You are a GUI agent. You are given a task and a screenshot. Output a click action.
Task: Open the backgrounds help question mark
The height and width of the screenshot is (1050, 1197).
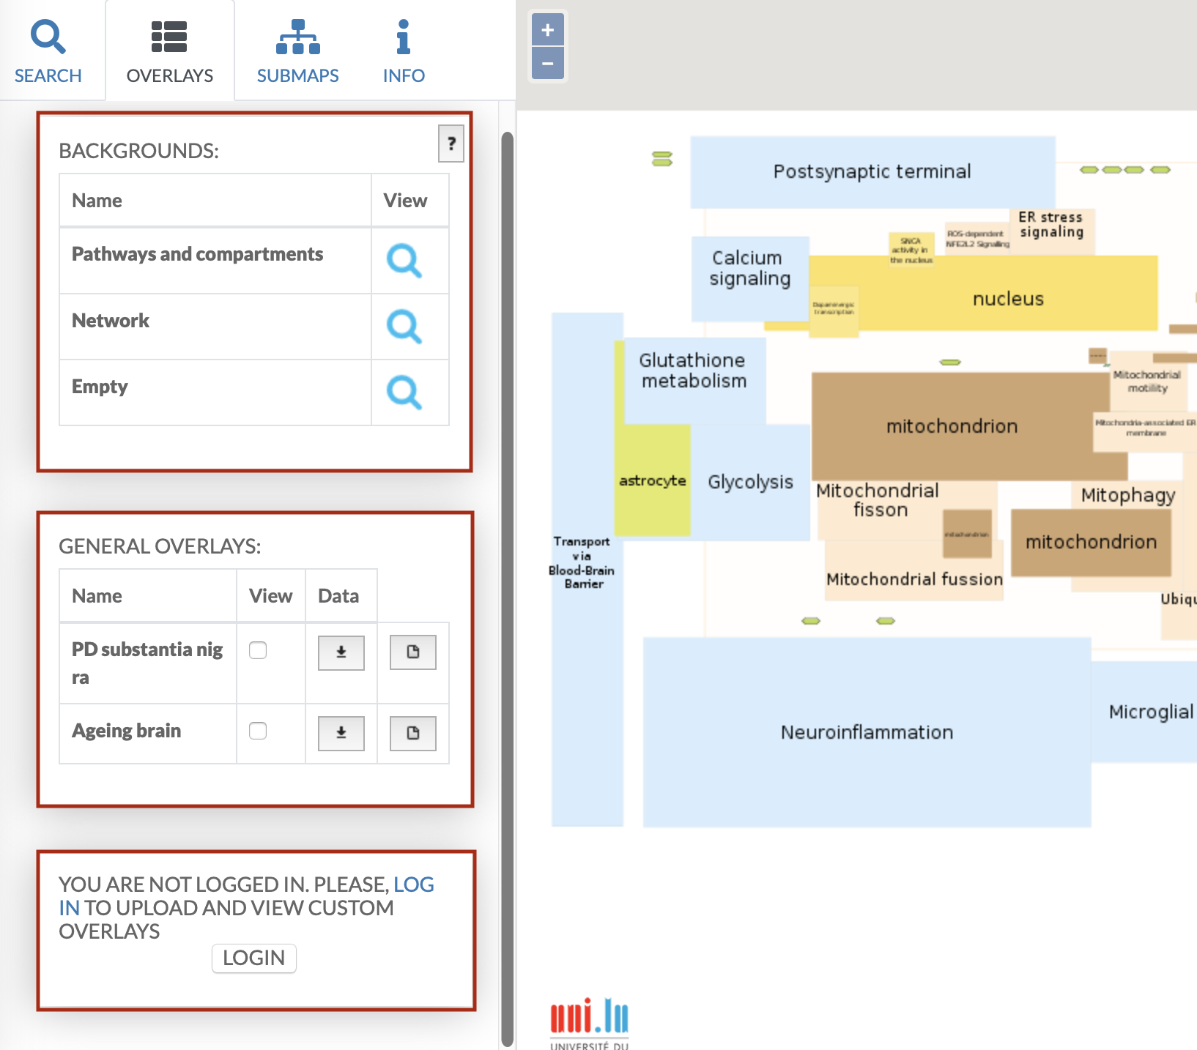click(451, 144)
